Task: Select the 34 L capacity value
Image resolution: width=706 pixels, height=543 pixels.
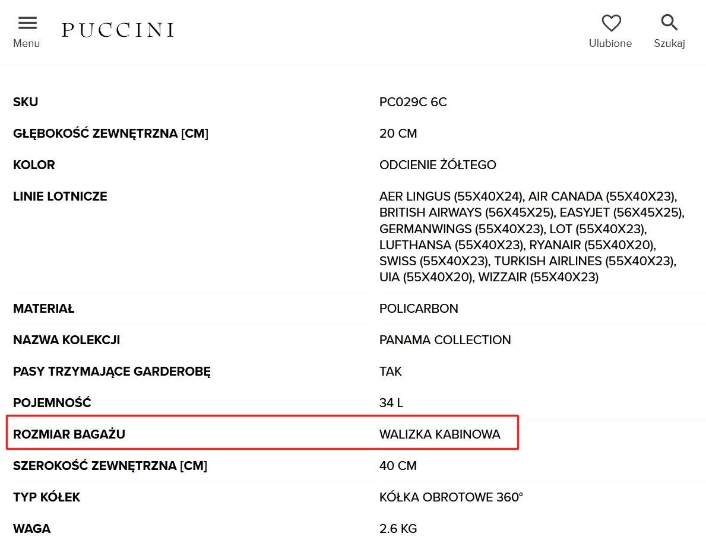Action: (x=391, y=403)
